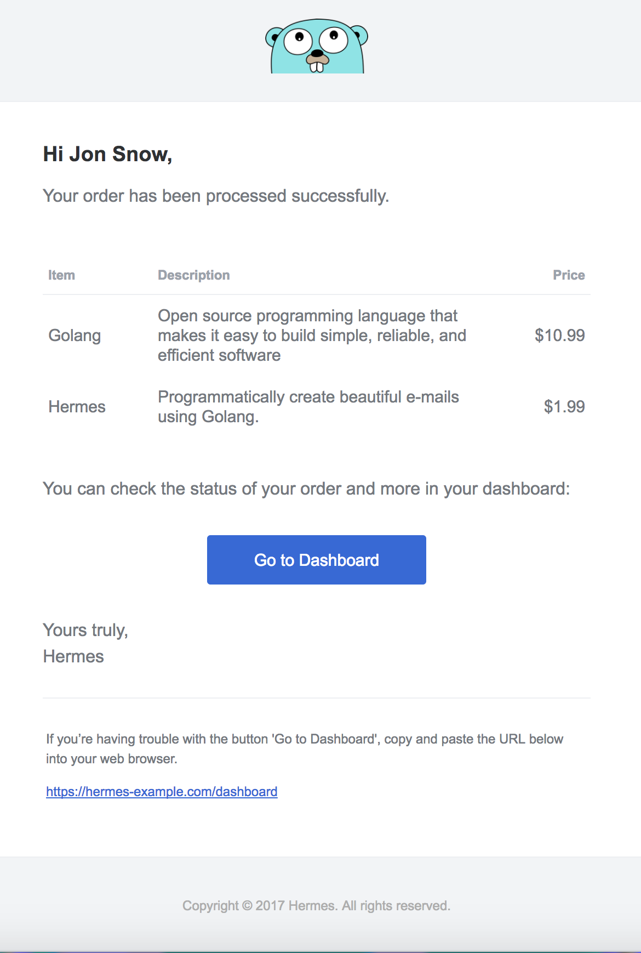The width and height of the screenshot is (641, 953).
Task: Click the Item column header
Action: click(x=61, y=275)
